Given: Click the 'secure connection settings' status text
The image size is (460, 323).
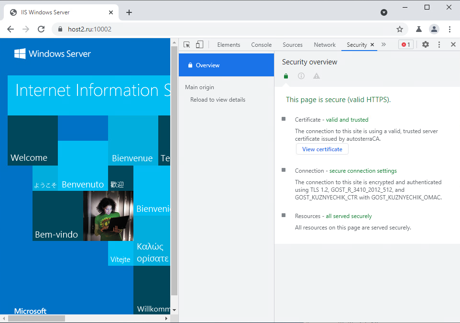Looking at the screenshot, I should (363, 171).
